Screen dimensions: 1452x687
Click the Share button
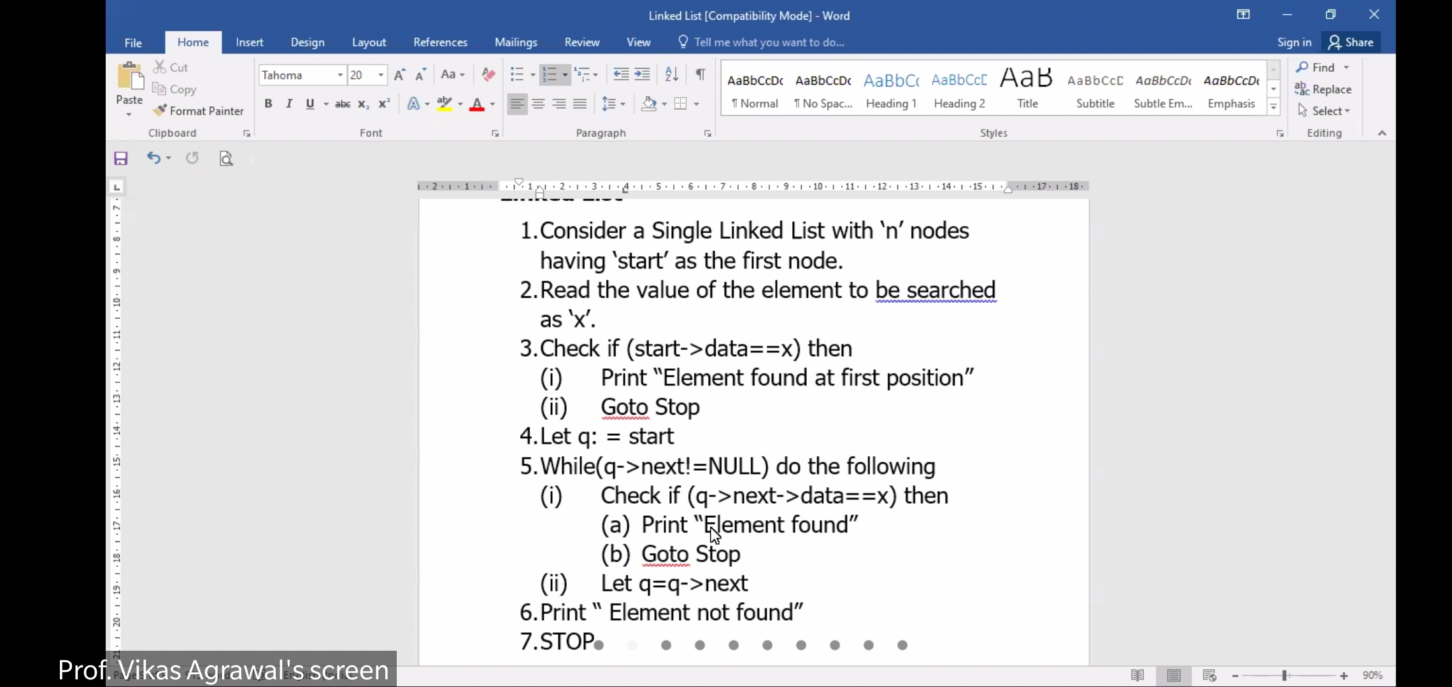pos(1351,42)
